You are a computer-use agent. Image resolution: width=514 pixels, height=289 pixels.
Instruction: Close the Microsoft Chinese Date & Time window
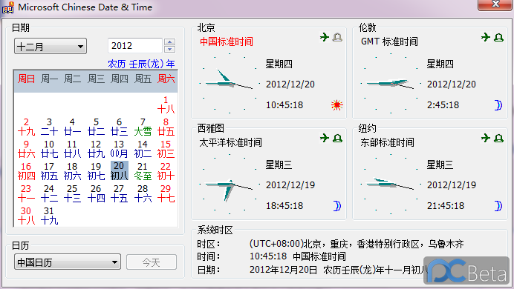(x=495, y=4)
